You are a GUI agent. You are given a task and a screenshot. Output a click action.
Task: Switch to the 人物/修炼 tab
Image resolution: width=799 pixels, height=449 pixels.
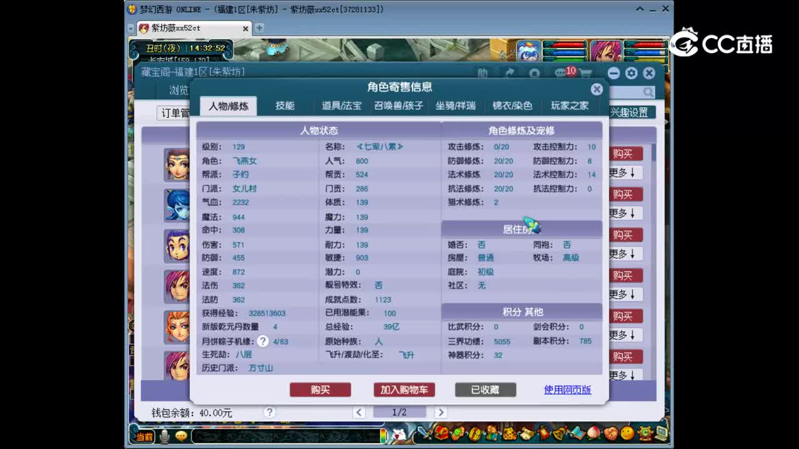(x=228, y=106)
